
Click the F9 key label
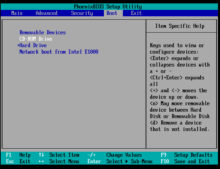163,155
